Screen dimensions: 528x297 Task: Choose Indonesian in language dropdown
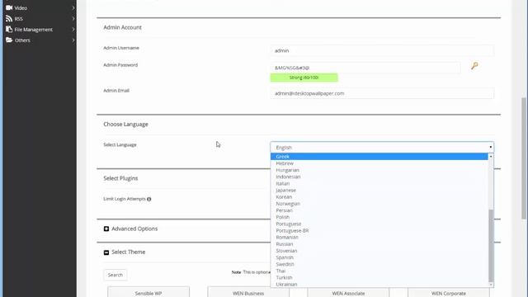point(379,177)
